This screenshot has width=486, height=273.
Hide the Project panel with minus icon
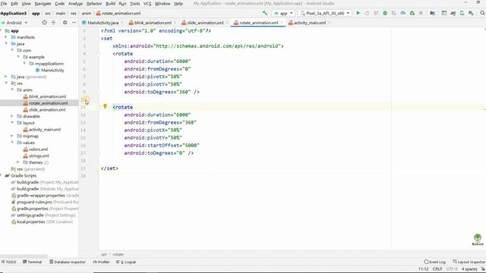(74, 23)
